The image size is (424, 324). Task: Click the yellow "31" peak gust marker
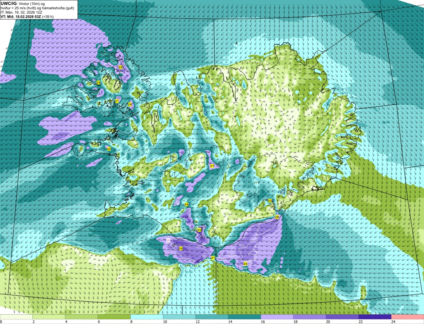tap(199, 230)
